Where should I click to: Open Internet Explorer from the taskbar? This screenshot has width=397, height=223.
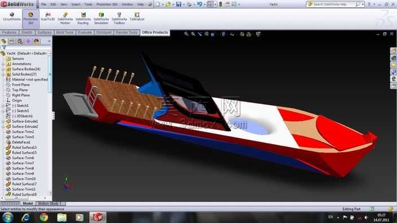(26, 217)
